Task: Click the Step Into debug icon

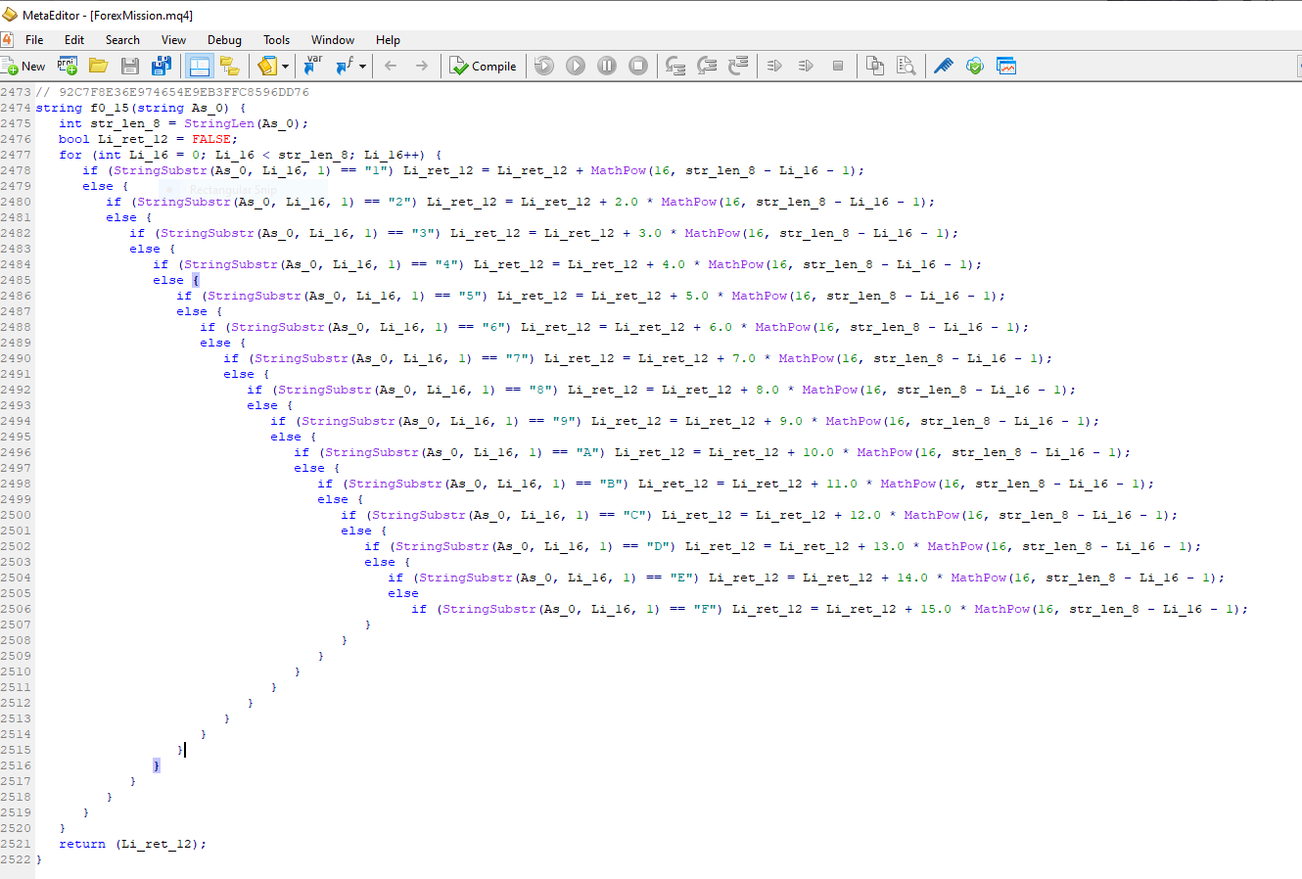Action: (675, 66)
